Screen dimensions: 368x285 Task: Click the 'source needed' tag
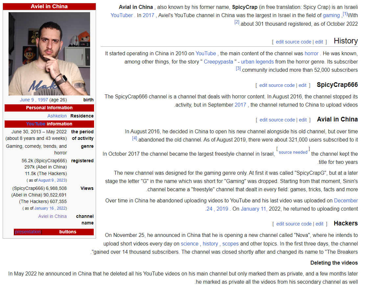tap(293, 152)
